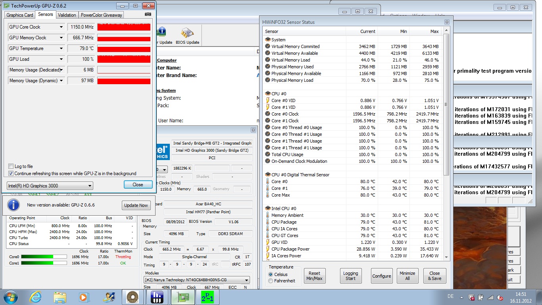542x305 pixels.
Task: Click the Max column header in HWiNFO32
Action: click(425, 31)
